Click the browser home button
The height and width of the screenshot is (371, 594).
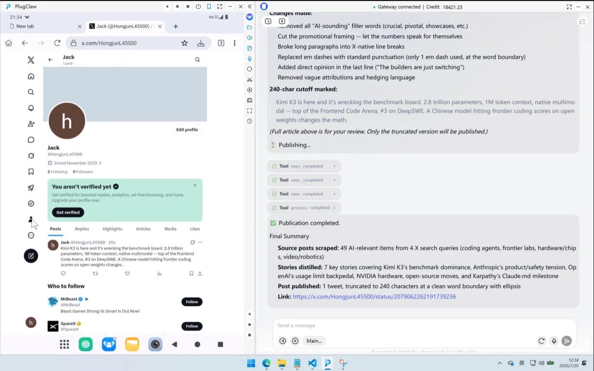pyautogui.click(x=9, y=43)
